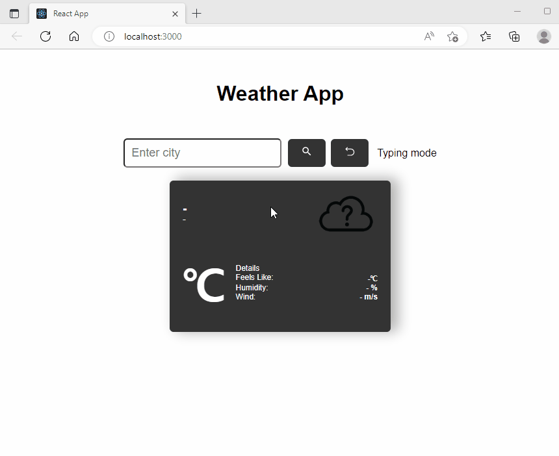Add this page to favorites
559x456 pixels.
pyautogui.click(x=452, y=36)
